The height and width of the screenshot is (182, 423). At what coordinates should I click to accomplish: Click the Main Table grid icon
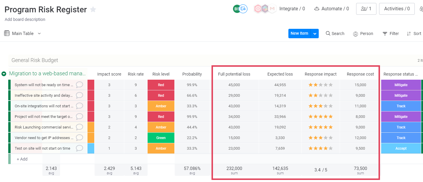tap(7, 33)
